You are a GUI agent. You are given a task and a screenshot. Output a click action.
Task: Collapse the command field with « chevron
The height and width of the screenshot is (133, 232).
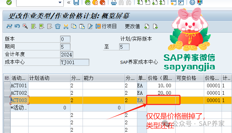point(68,2)
